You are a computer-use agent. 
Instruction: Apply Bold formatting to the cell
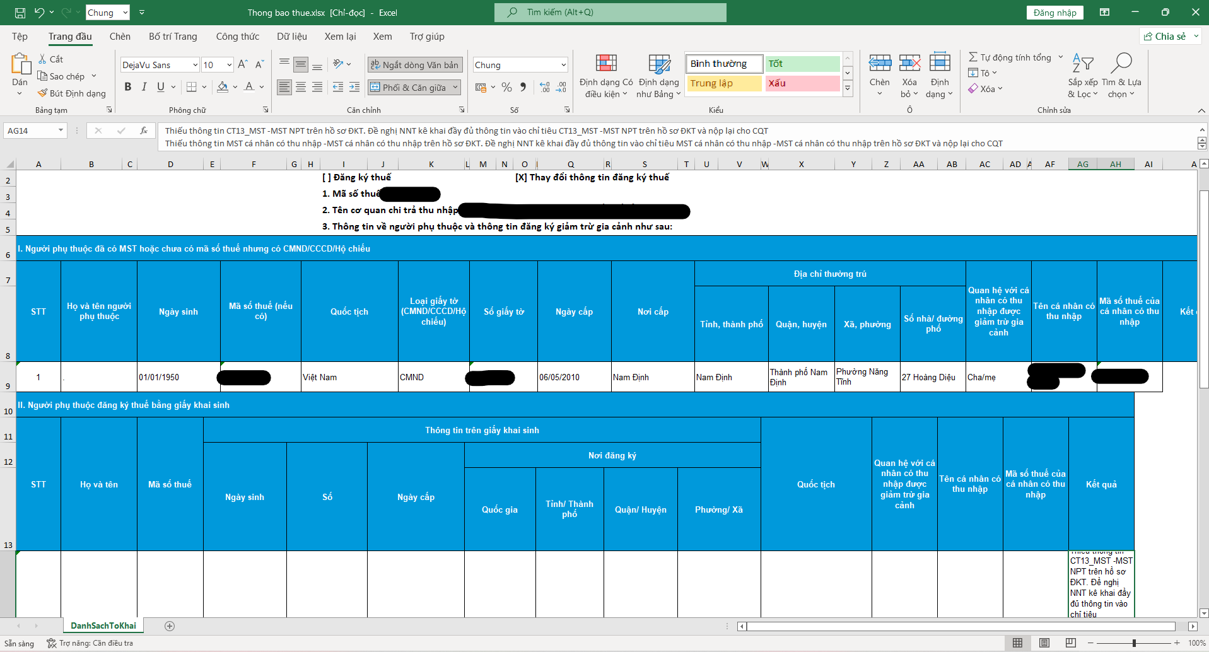point(128,87)
